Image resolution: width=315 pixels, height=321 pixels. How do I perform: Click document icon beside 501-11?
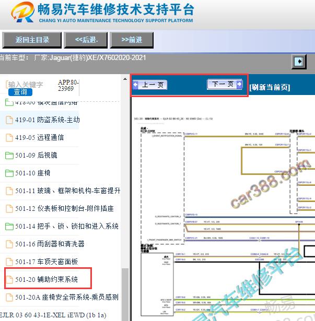9,191
